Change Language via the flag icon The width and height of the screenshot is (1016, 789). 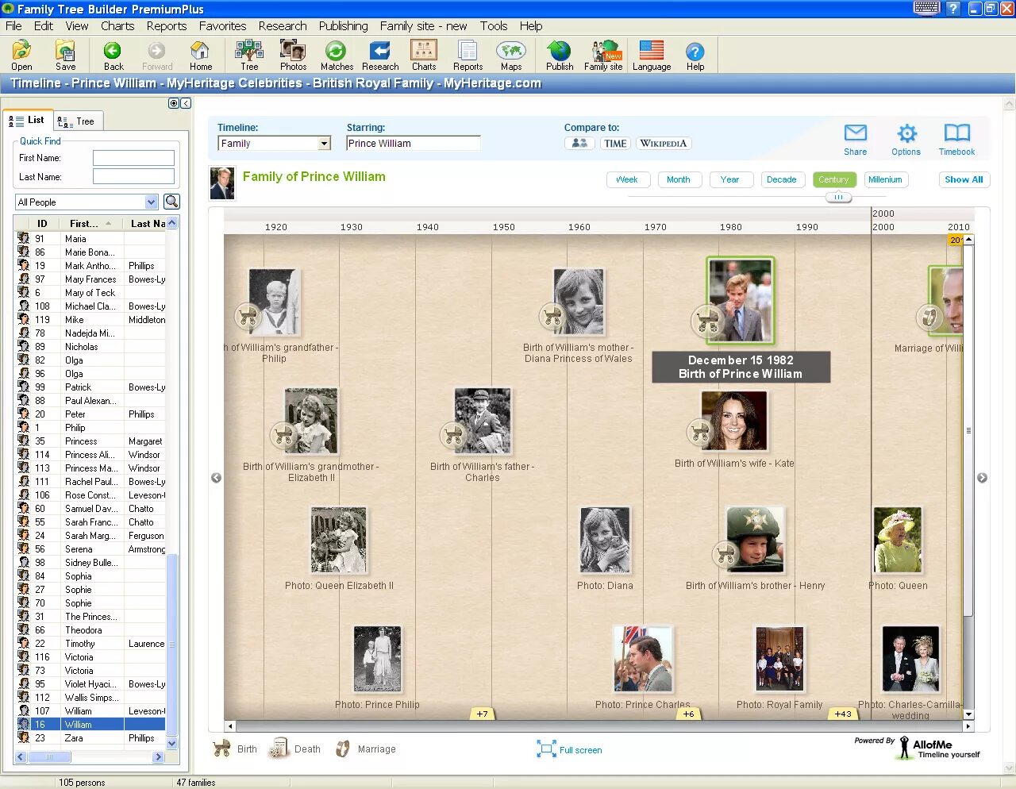point(652,55)
